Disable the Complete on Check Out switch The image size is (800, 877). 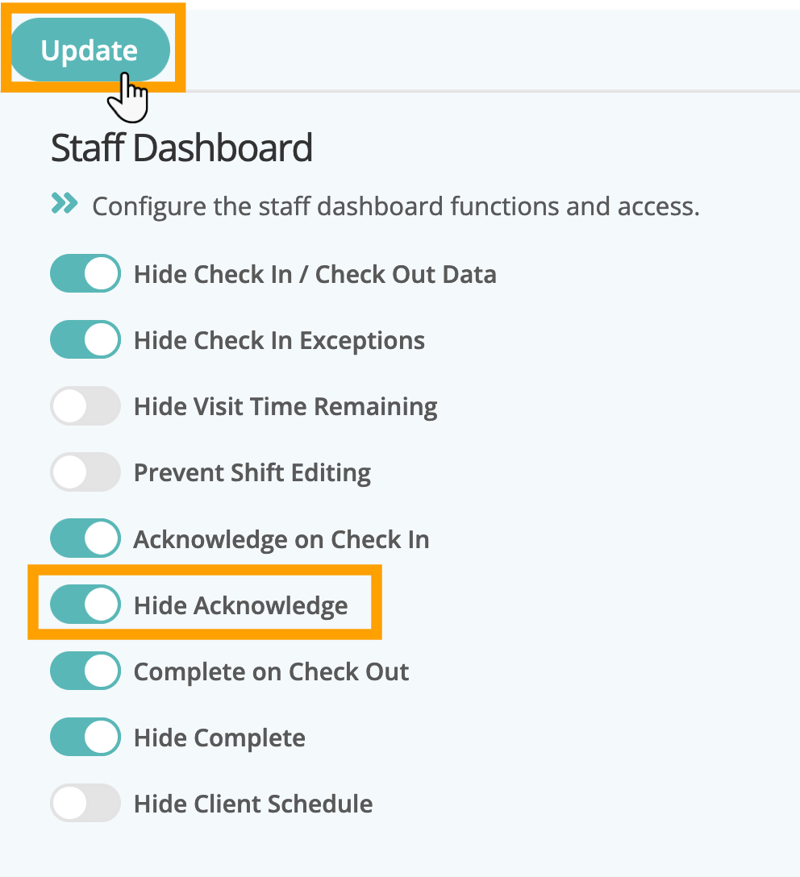coord(85,671)
